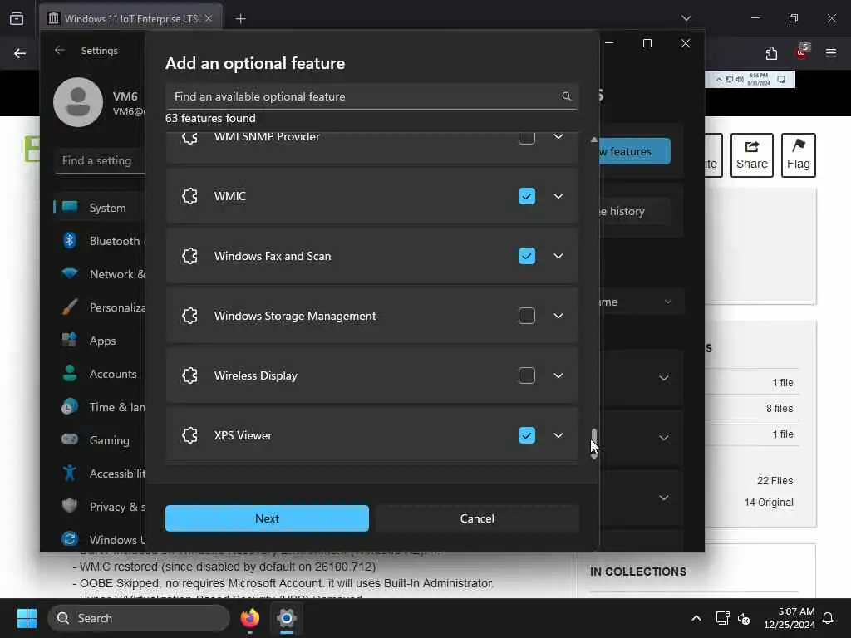
Task: Expand the Windows Fax and Scan details
Action: (558, 256)
